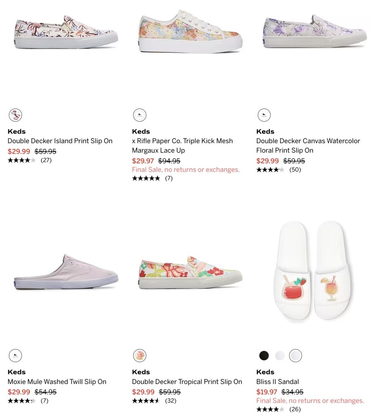The width and height of the screenshot is (370, 413).
Task: Open Double Decker Island Print Slip On
Action: (60, 141)
